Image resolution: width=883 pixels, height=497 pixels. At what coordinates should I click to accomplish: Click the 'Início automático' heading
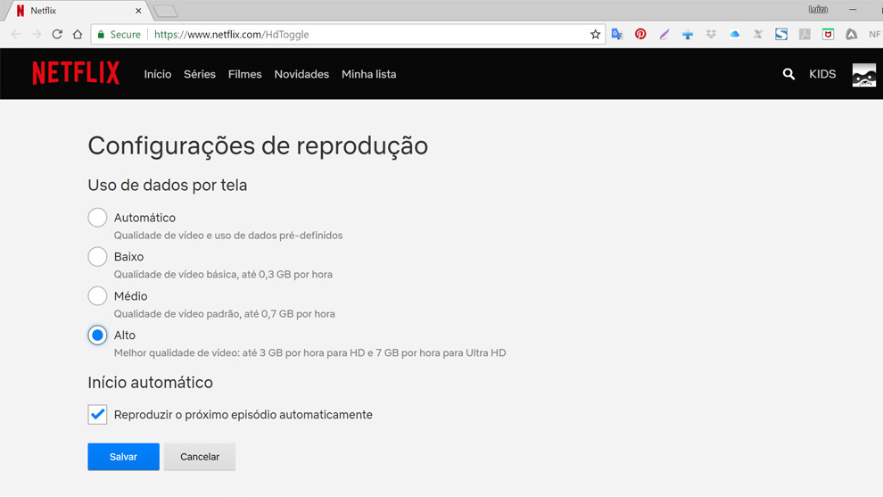click(151, 383)
